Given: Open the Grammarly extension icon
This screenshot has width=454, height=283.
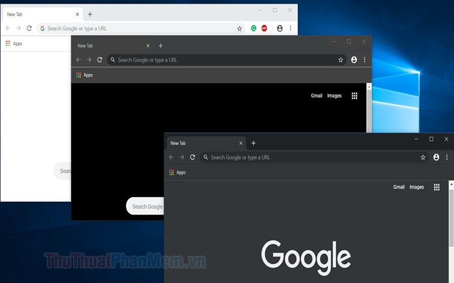Looking at the screenshot, I should pyautogui.click(x=254, y=28).
